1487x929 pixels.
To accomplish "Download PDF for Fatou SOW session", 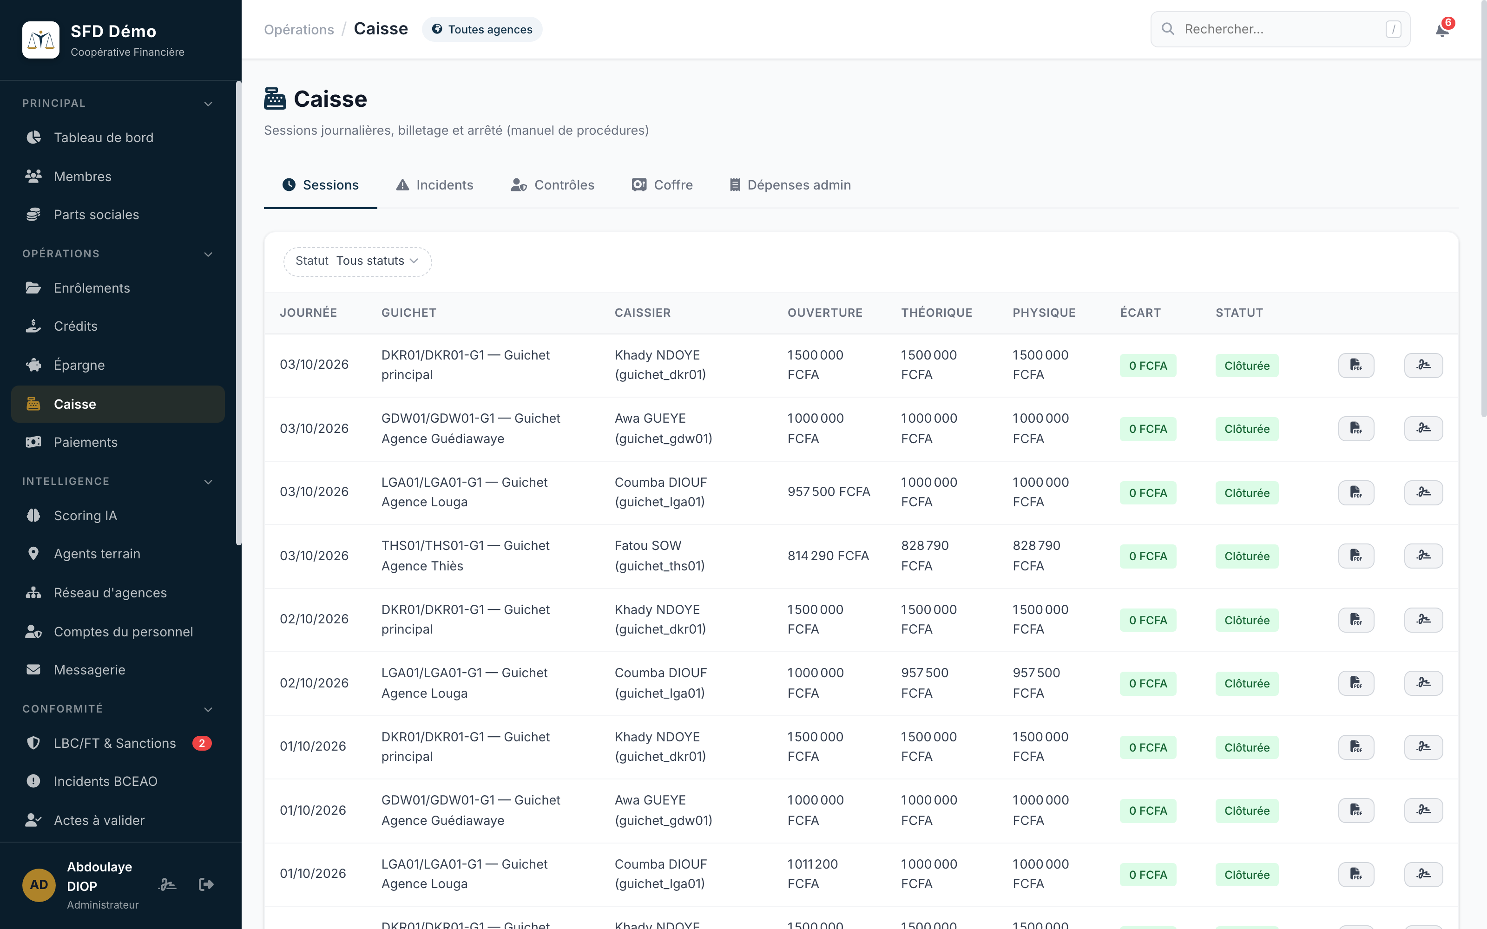I will (1355, 556).
